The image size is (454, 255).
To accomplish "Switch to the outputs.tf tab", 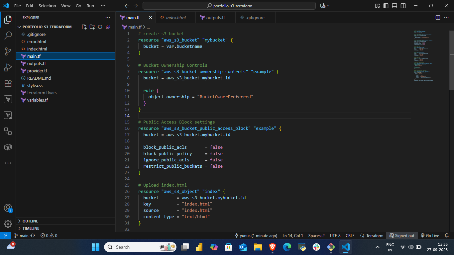I will click(x=215, y=18).
